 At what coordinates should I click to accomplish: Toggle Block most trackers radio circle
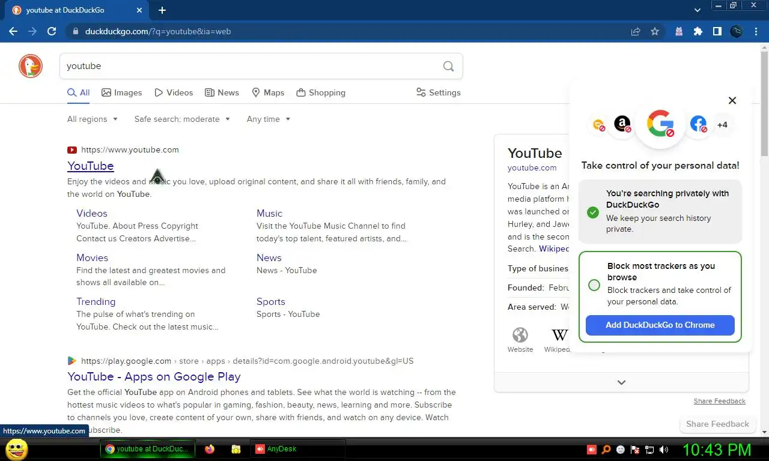[x=594, y=285]
